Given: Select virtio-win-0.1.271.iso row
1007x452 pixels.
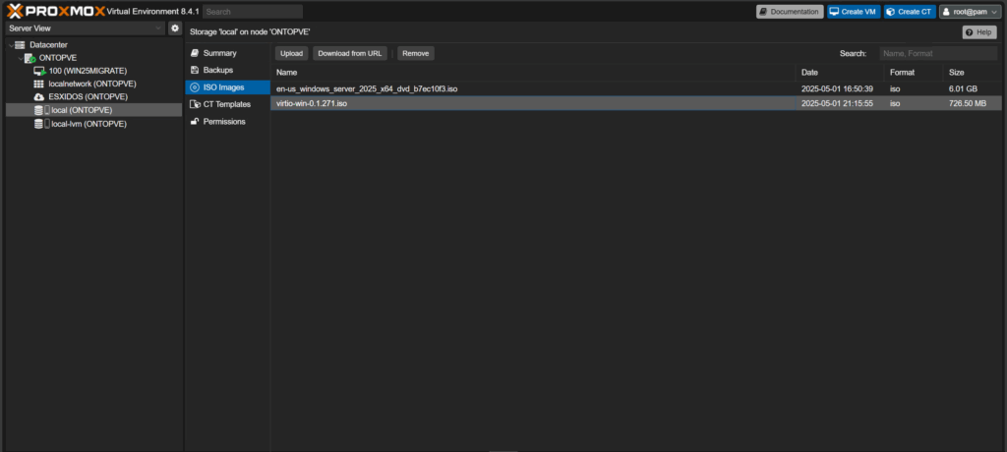Looking at the screenshot, I should click(x=636, y=103).
